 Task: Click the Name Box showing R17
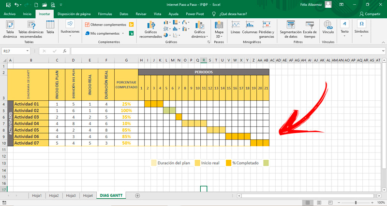pyautogui.click(x=14, y=51)
